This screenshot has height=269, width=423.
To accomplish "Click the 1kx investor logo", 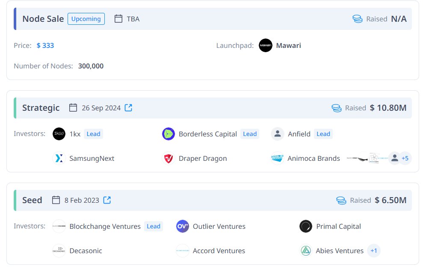I will 59,134.
